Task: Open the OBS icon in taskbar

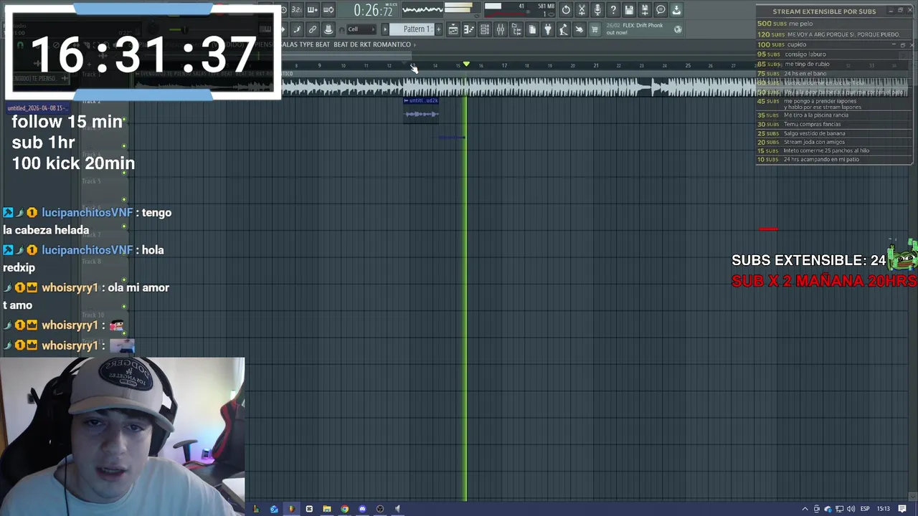Action: pos(380,509)
